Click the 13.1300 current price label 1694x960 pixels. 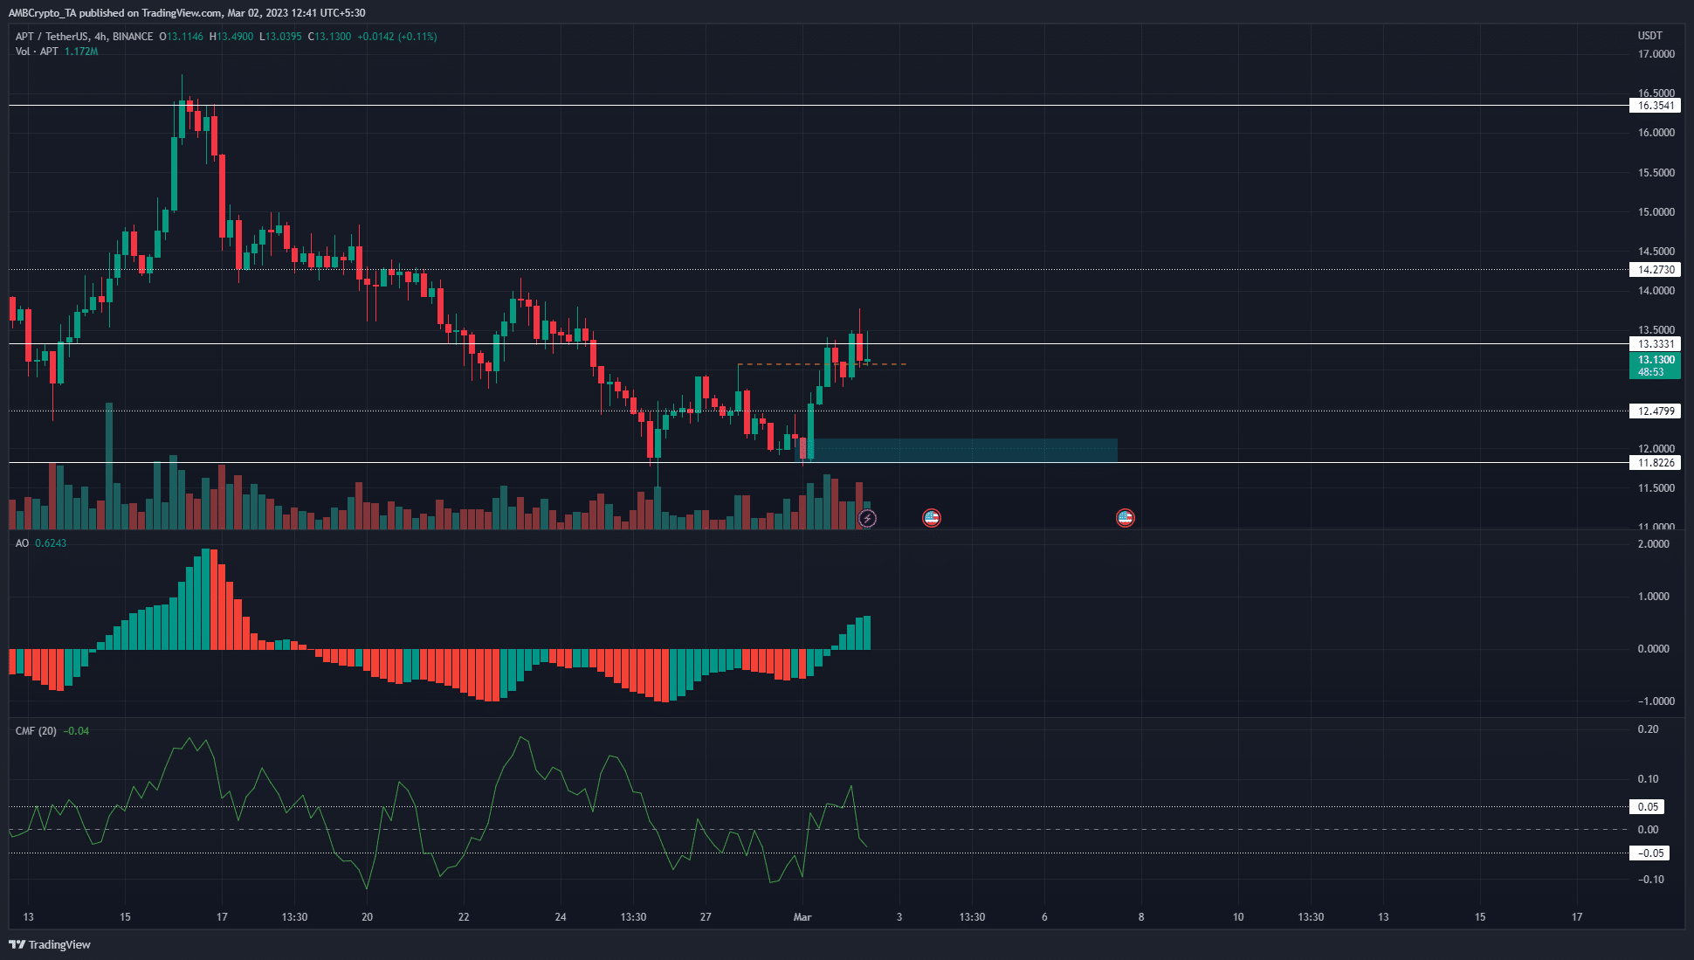pos(1655,361)
